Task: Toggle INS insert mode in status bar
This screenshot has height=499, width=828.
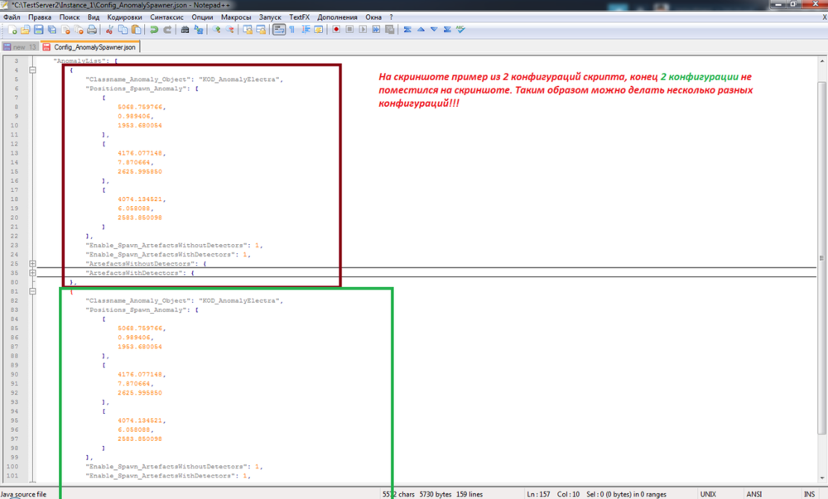Action: point(810,494)
